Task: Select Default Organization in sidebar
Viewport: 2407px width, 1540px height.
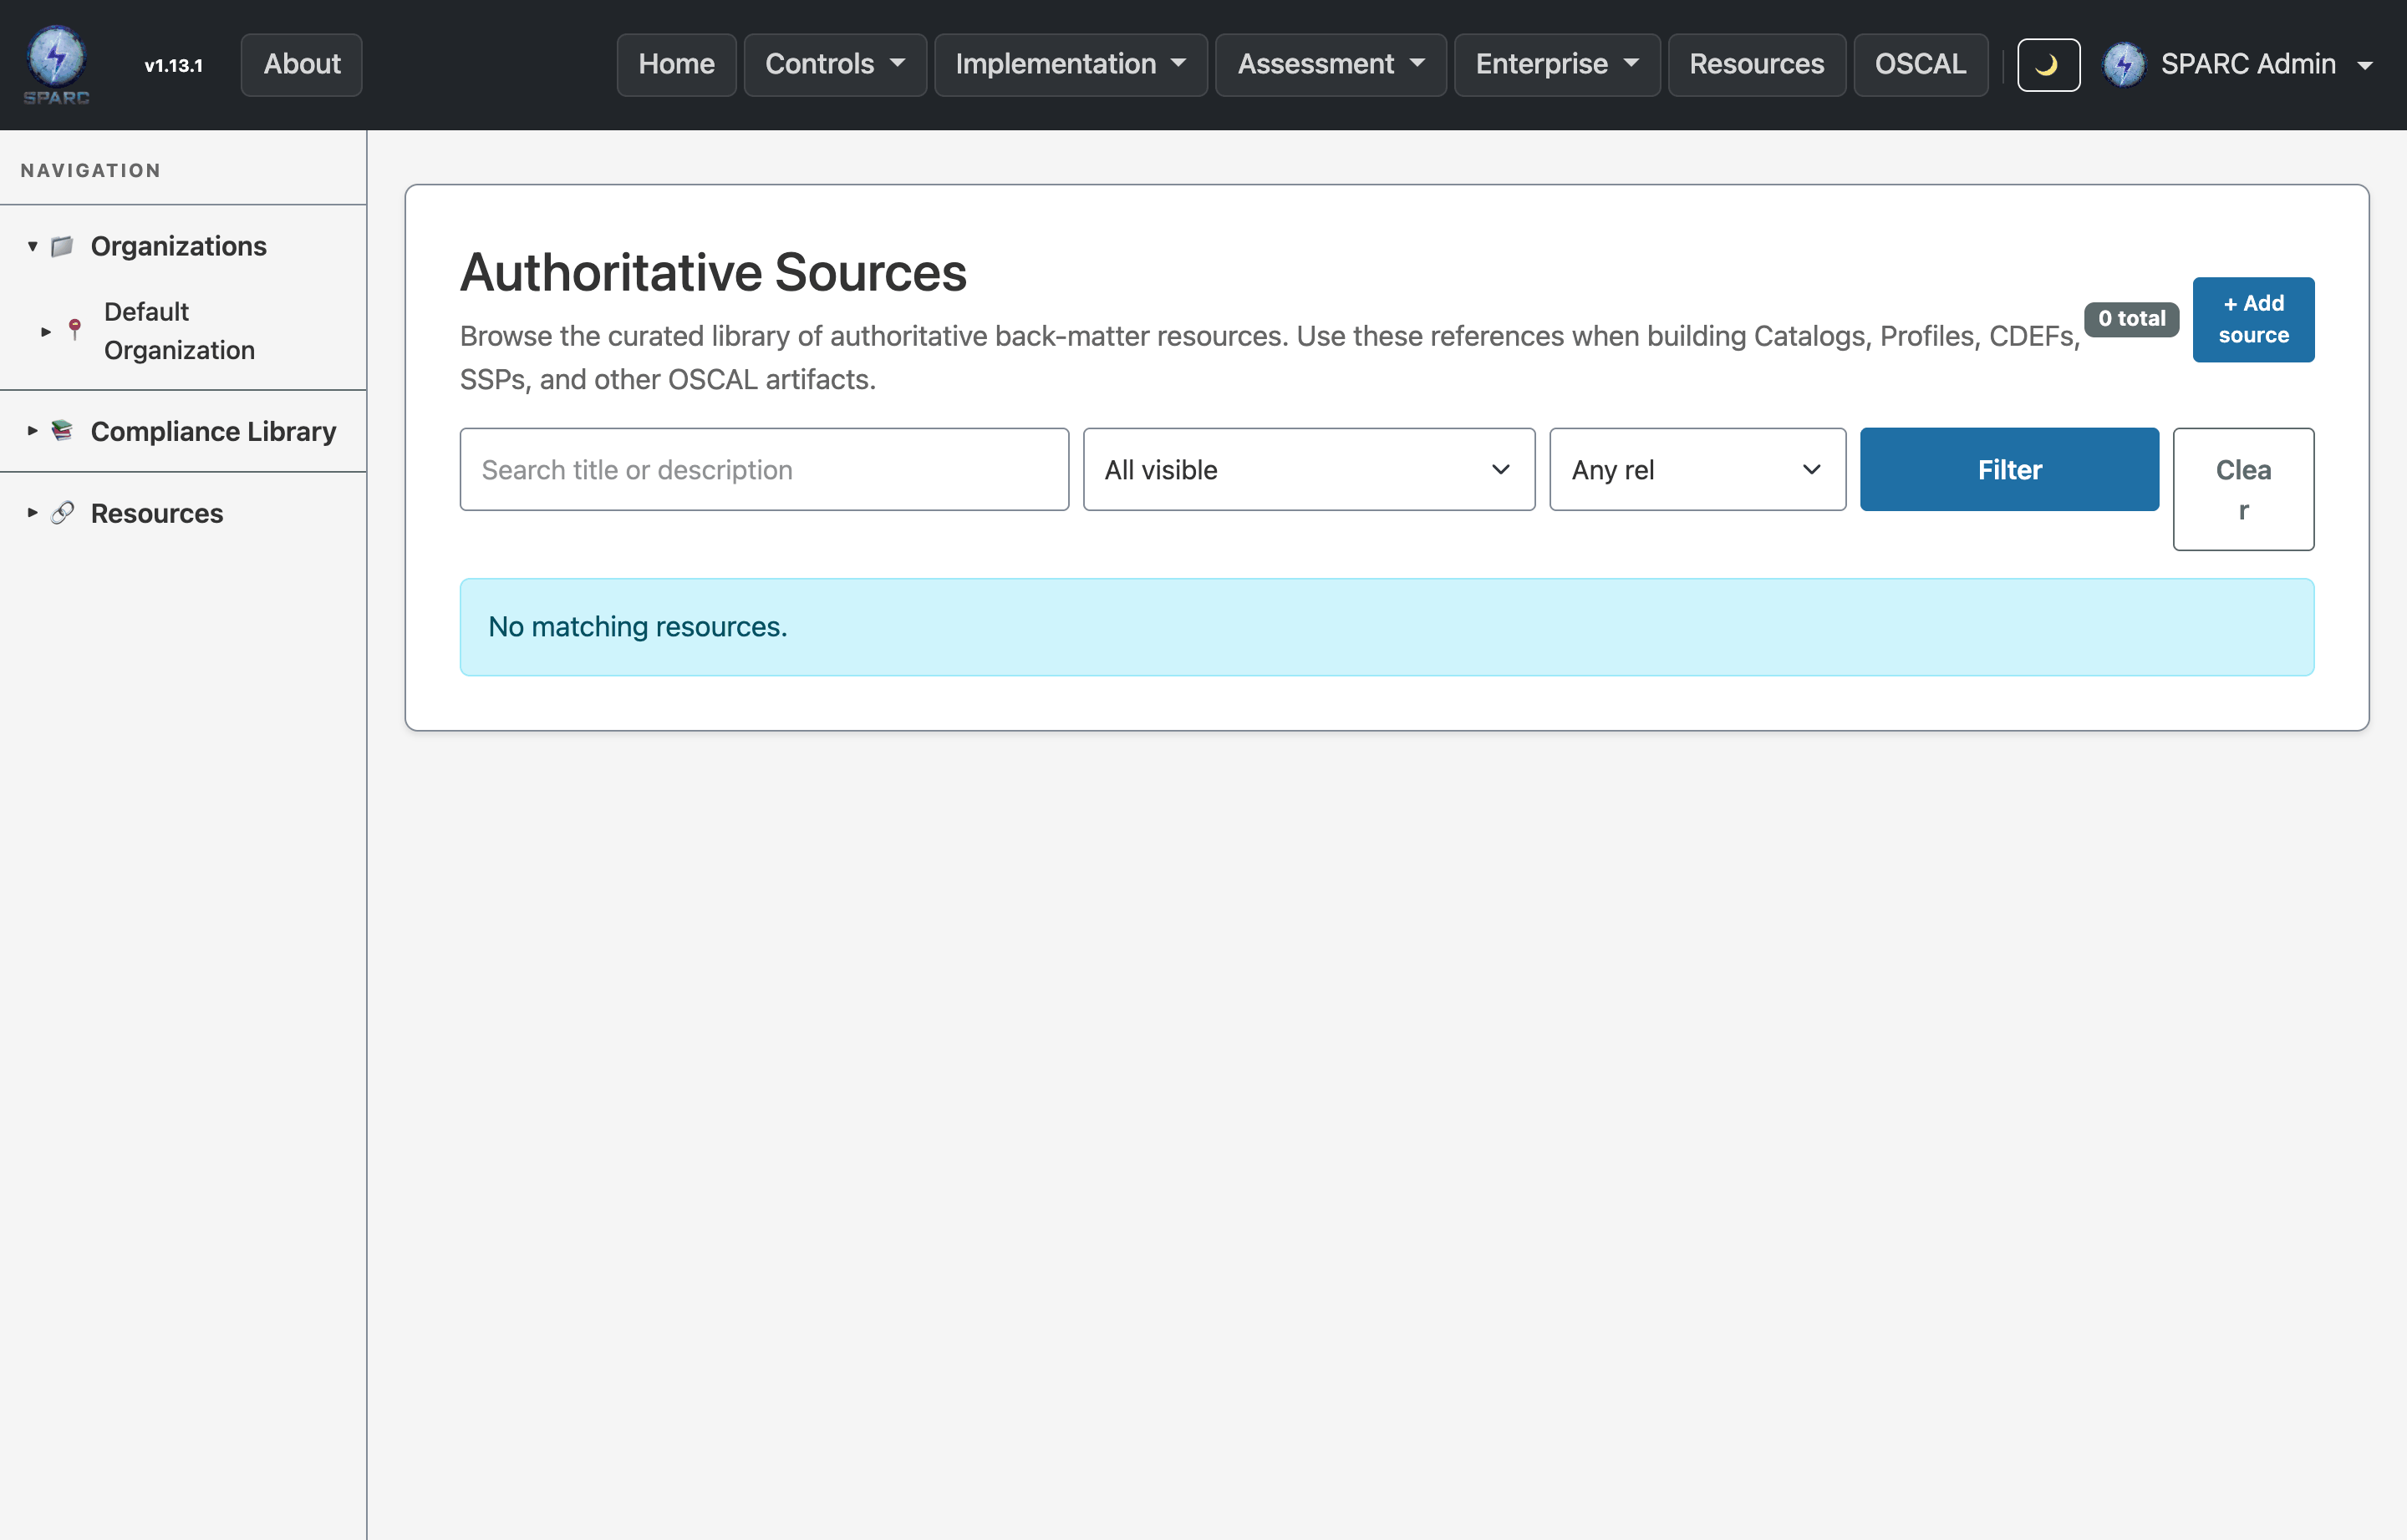Action: click(179, 331)
